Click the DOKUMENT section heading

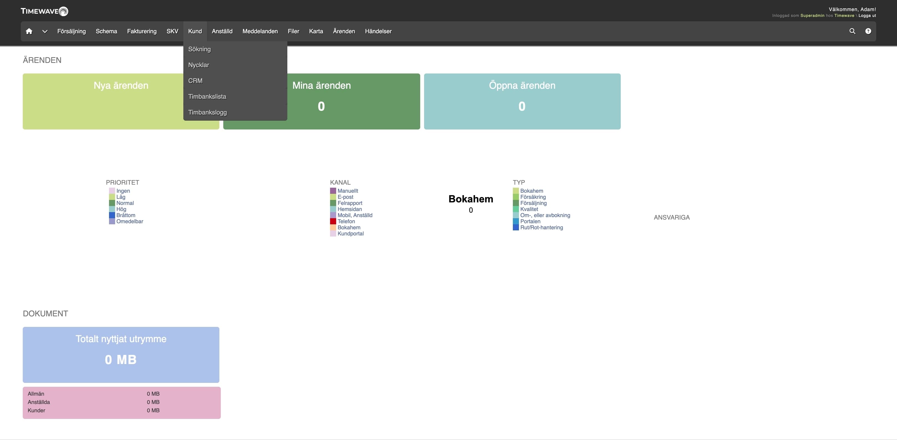click(45, 314)
